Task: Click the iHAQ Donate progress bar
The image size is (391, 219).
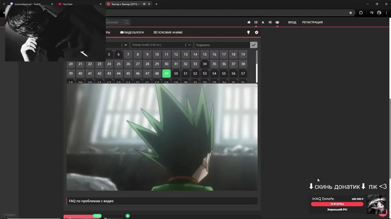Action: (x=337, y=204)
